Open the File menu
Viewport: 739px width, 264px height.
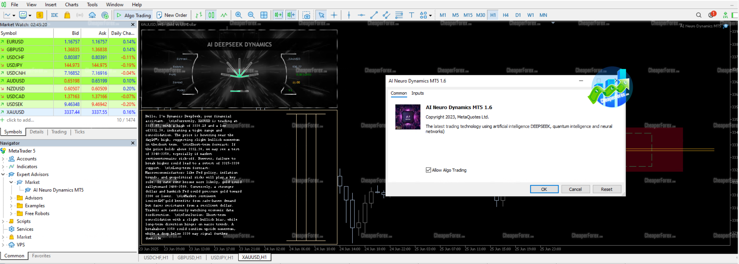coord(14,4)
